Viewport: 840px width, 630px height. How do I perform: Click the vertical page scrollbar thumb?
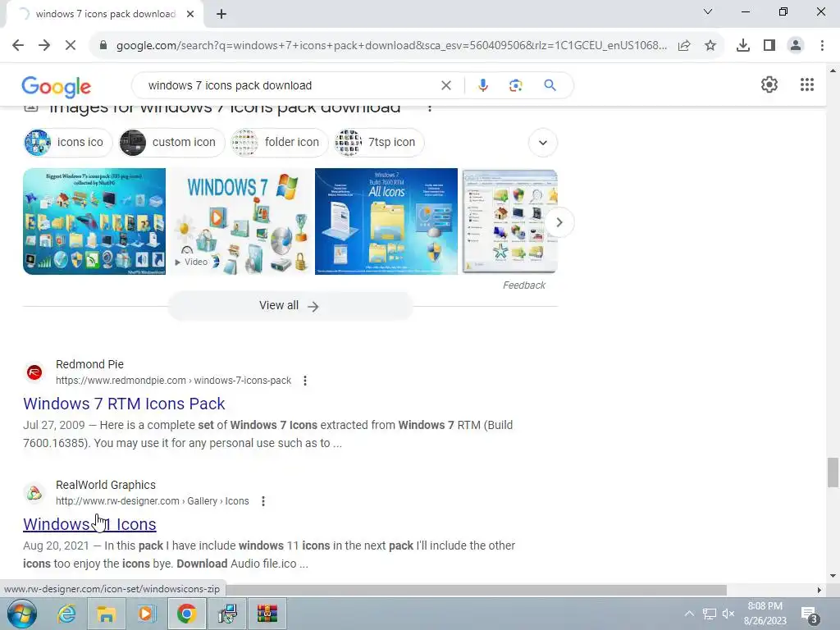833,472
